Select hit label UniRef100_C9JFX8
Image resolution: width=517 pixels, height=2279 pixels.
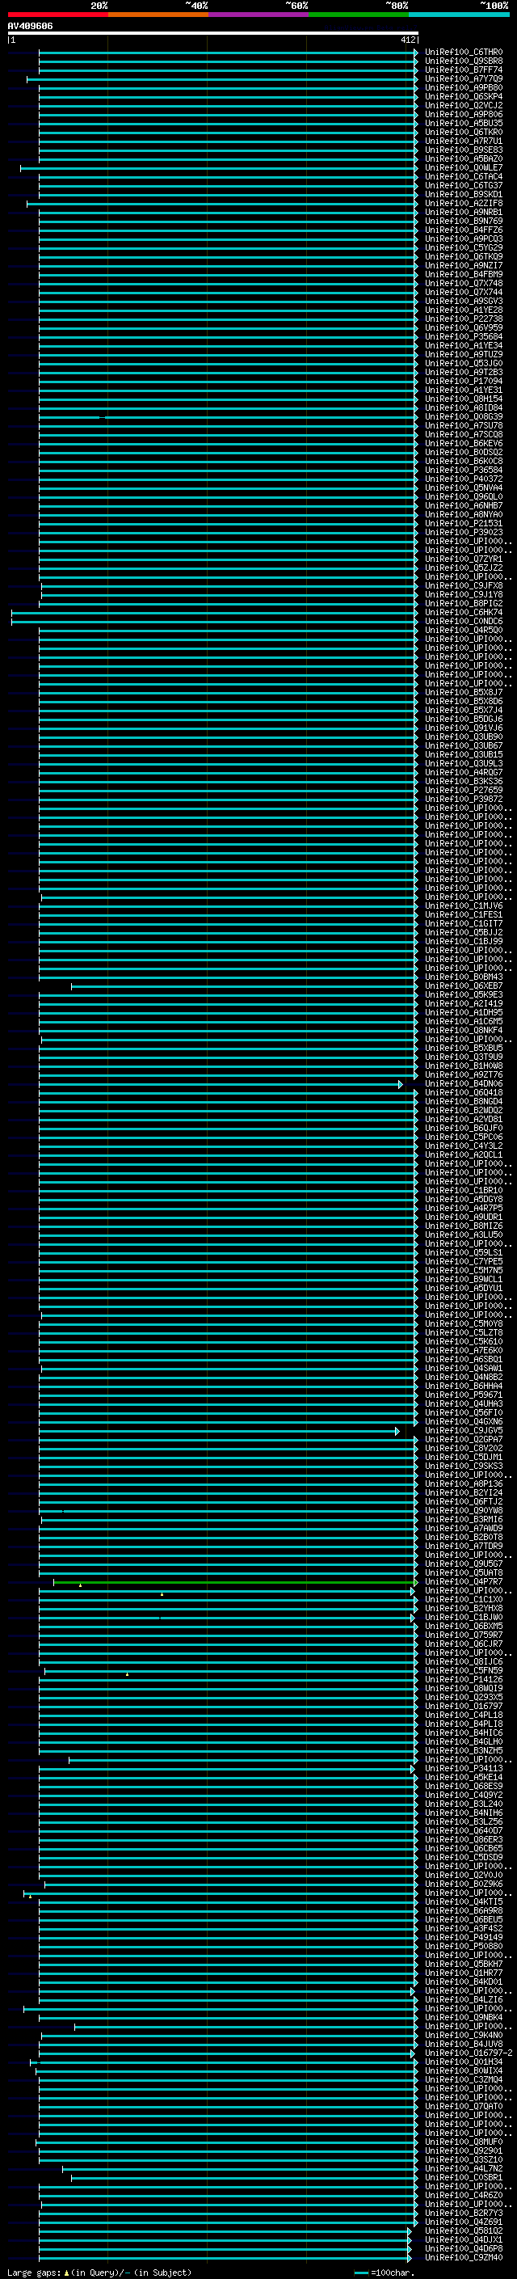[x=464, y=585]
